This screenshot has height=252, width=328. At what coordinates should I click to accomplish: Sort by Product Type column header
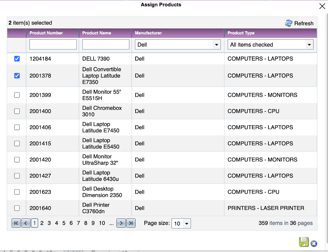click(x=241, y=33)
